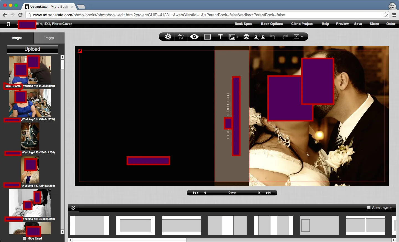Choose the third full-width layout template

click(x=181, y=225)
